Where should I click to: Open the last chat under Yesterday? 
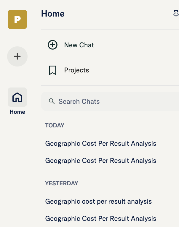(x=100, y=219)
